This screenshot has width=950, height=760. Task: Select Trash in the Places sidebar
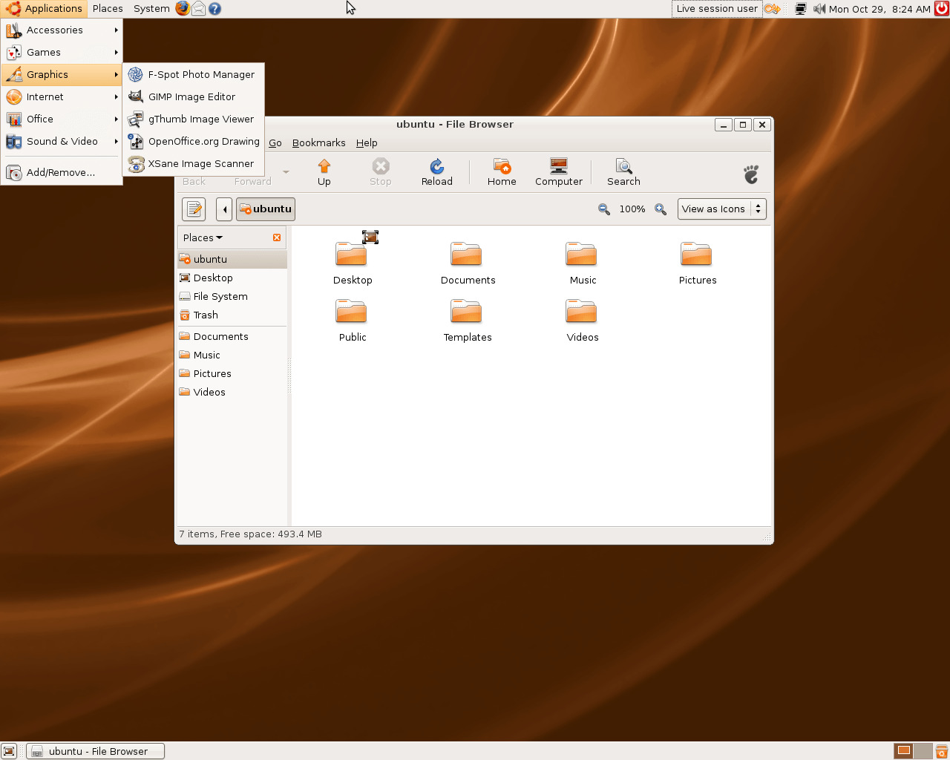click(x=206, y=315)
